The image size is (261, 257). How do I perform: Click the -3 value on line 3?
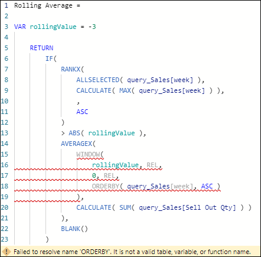click(92, 27)
